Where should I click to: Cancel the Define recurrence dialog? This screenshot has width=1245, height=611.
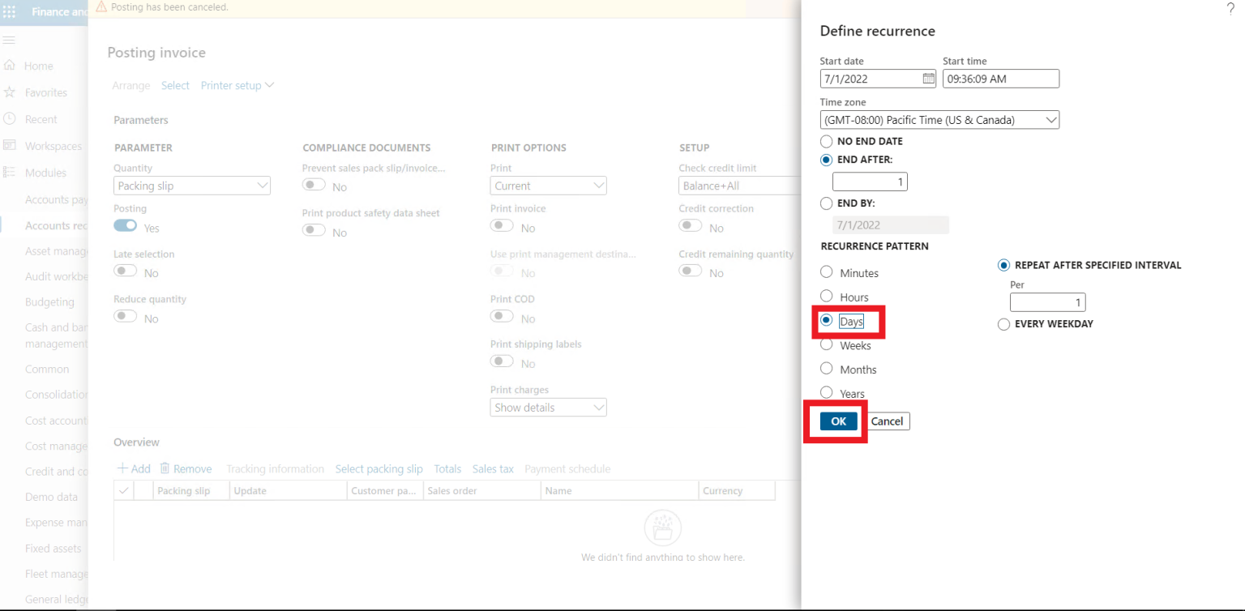(x=887, y=421)
